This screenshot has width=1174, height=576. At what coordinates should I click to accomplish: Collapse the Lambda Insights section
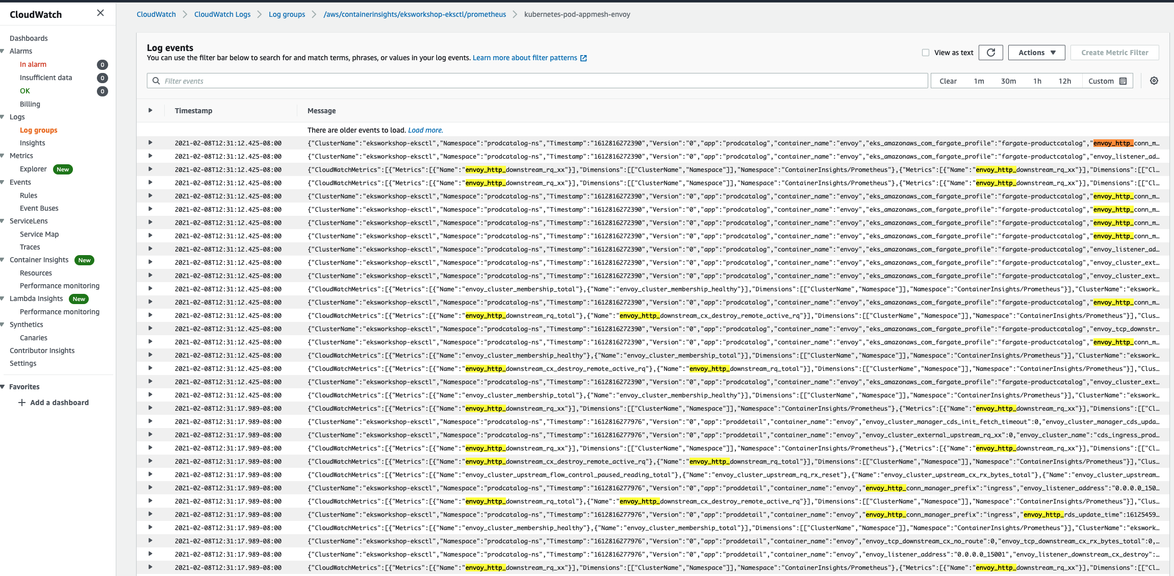(3, 298)
